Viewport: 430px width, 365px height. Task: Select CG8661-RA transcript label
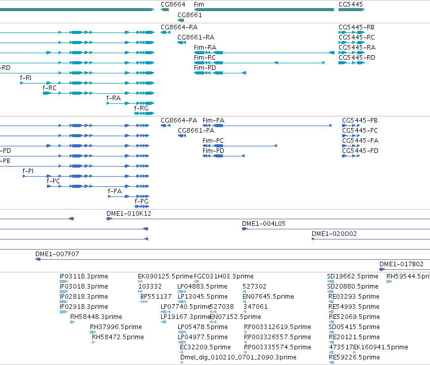coord(196,37)
